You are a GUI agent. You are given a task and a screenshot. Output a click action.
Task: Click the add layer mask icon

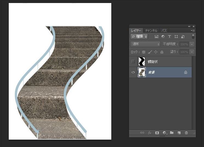click(157, 133)
